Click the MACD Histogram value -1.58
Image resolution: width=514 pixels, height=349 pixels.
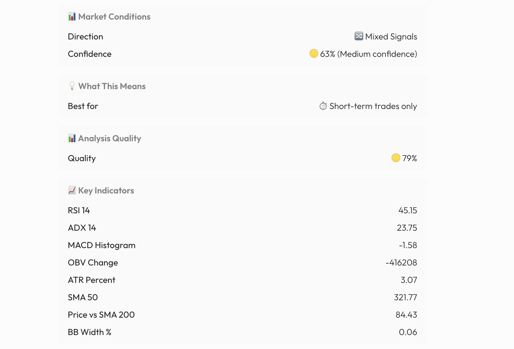[x=408, y=245]
